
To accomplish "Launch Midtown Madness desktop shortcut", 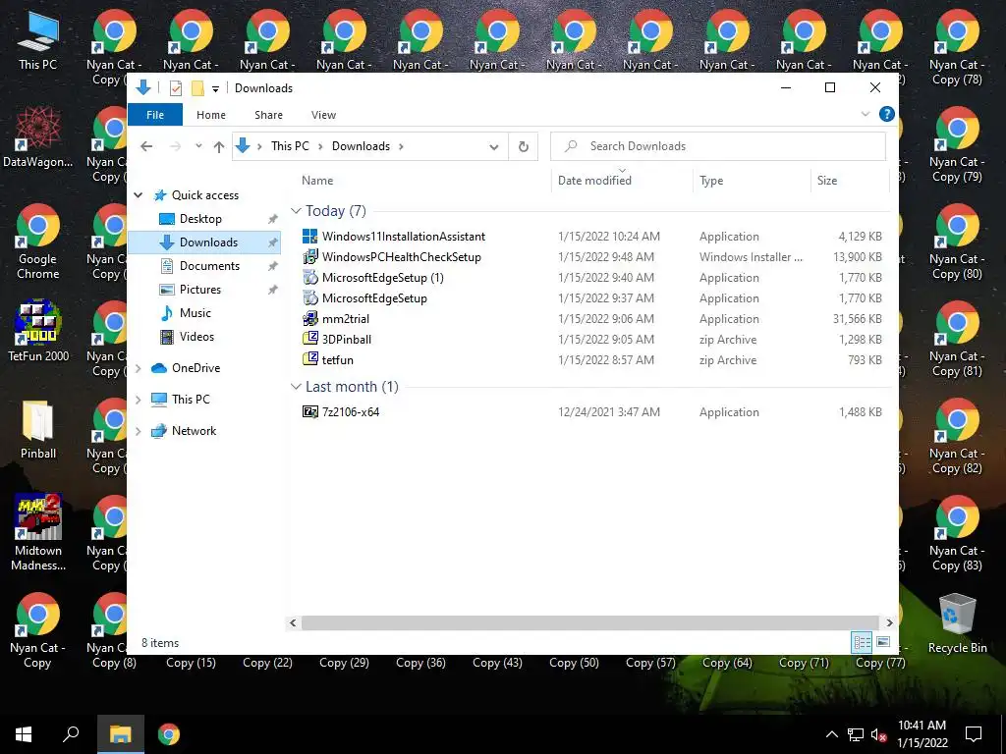I will click(38, 532).
